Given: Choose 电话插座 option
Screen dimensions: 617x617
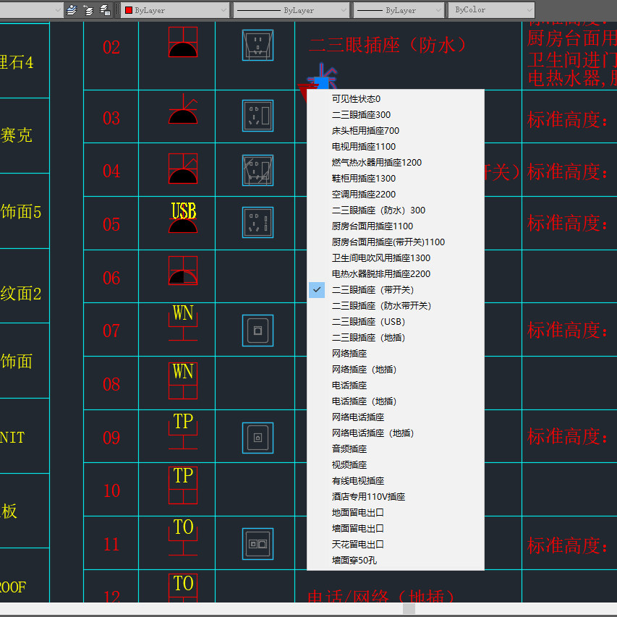Looking at the screenshot, I should click(x=396, y=386).
